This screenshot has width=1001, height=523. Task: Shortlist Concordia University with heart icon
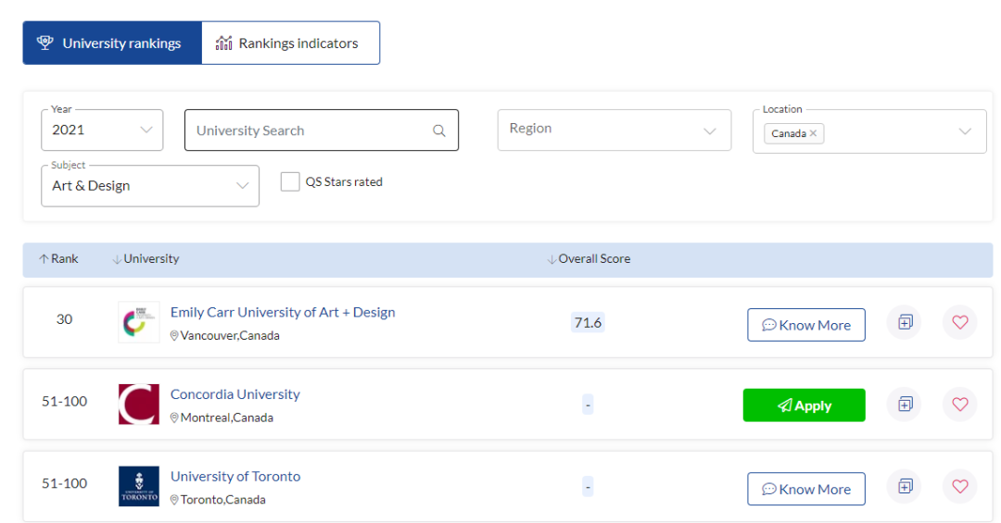pyautogui.click(x=959, y=405)
